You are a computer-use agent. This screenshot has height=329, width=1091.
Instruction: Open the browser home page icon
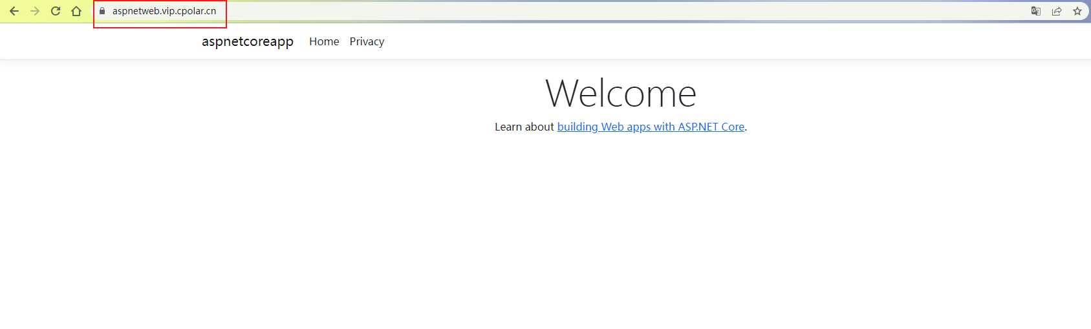click(76, 11)
